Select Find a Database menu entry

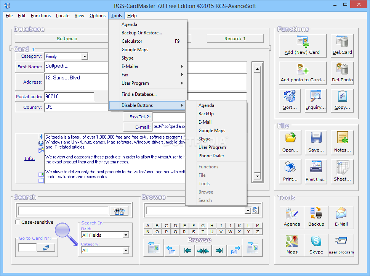pyautogui.click(x=148, y=94)
